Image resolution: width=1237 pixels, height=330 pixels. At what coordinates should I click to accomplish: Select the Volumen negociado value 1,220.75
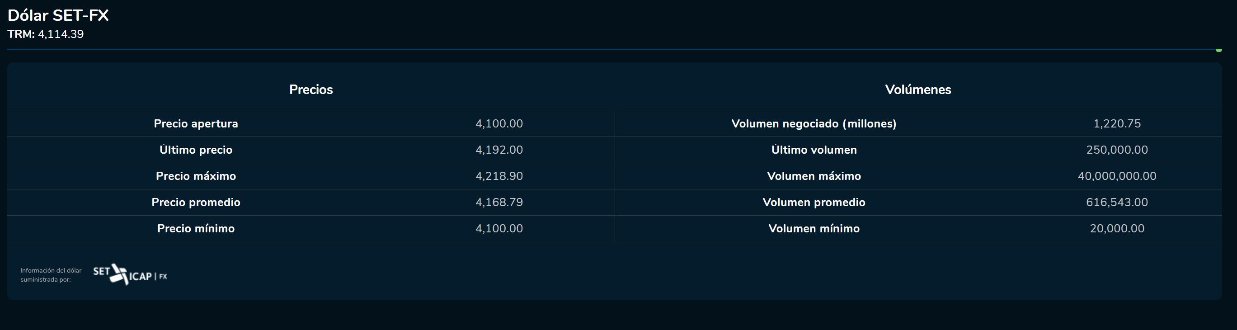click(x=1117, y=123)
